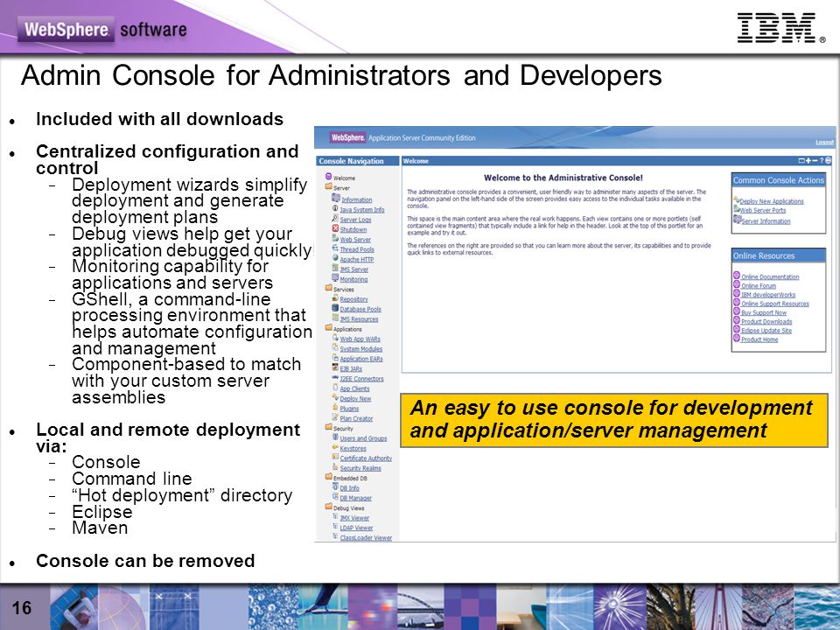Open the Online Documentation link
Screen dimensions: 840x630
(x=770, y=277)
